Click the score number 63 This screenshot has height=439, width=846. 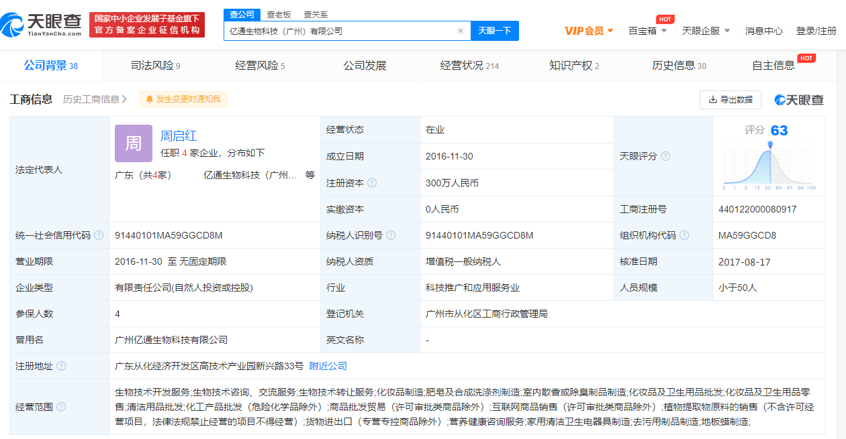(x=780, y=130)
